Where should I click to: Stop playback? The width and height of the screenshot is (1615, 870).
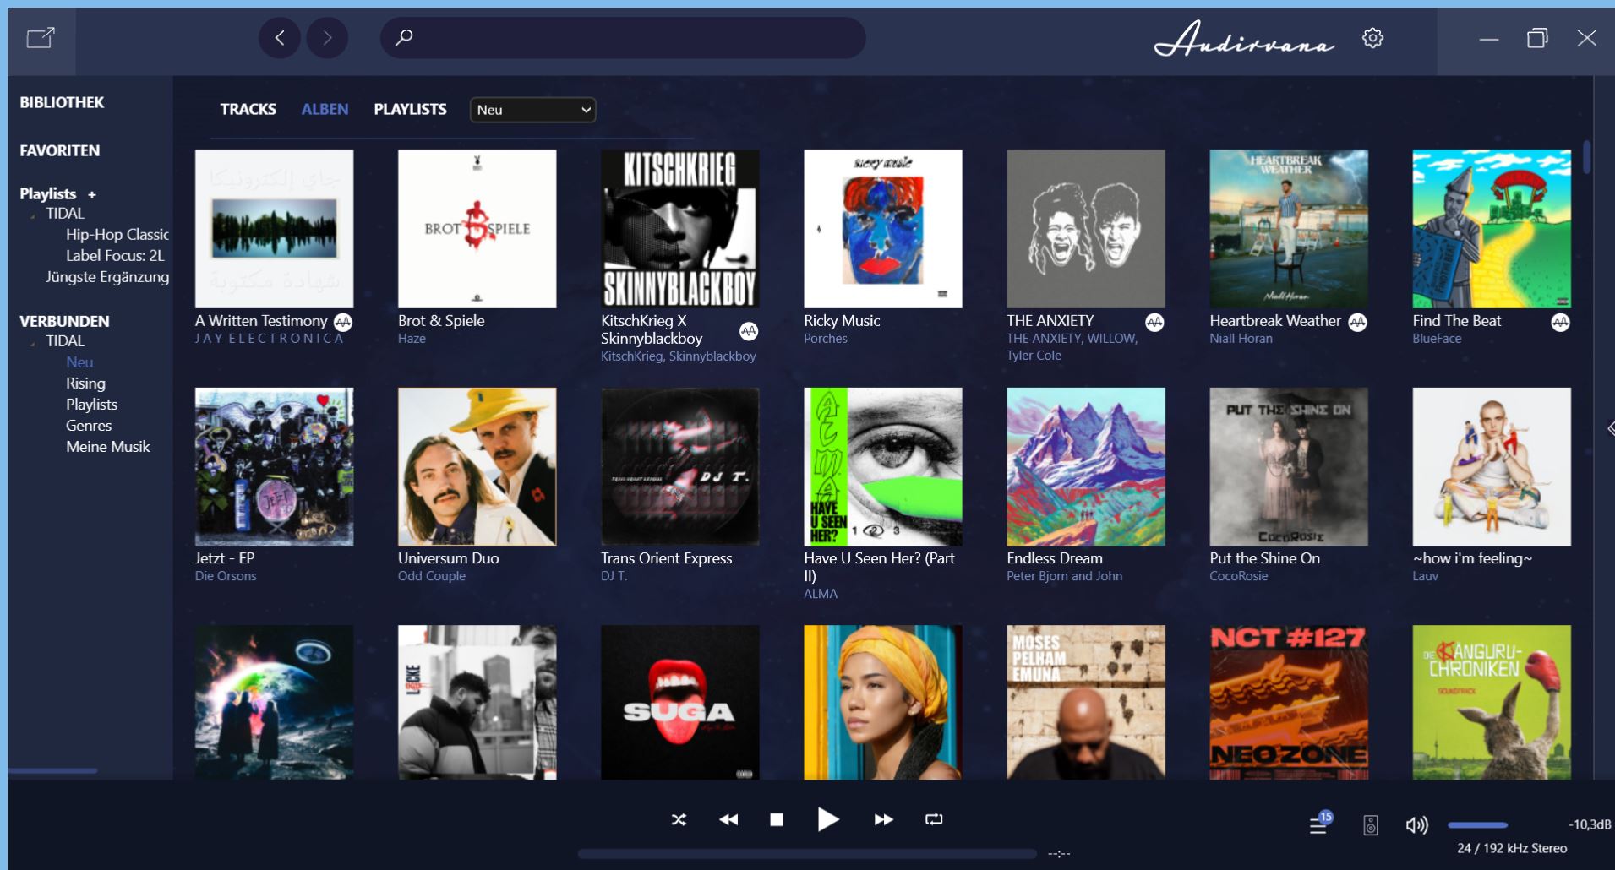coord(777,819)
